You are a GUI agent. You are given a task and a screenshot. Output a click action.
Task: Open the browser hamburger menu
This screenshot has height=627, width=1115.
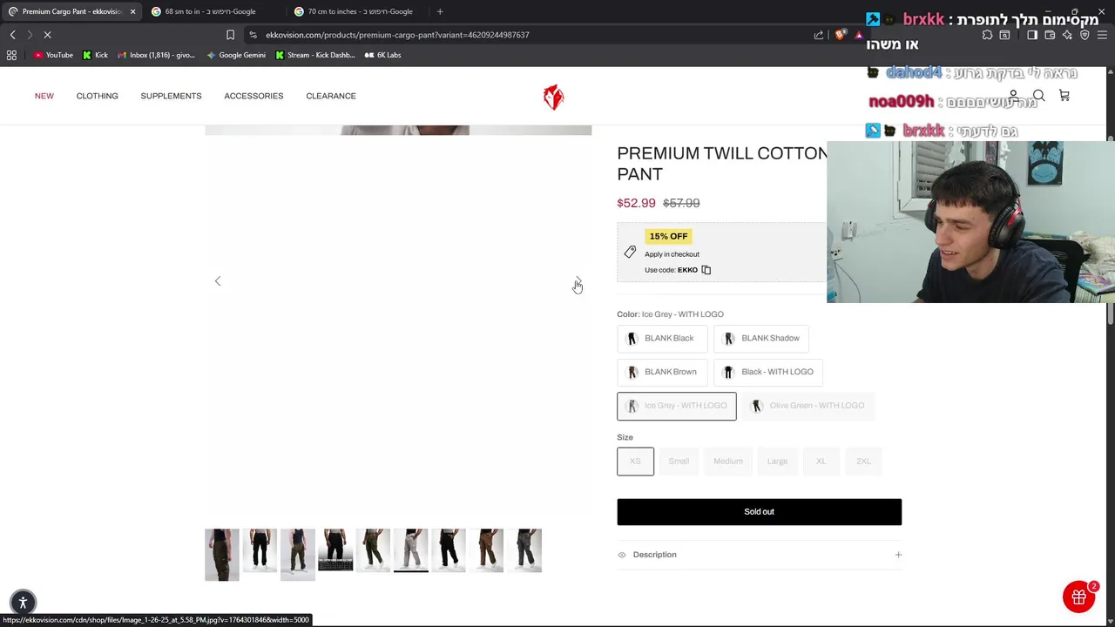(x=1103, y=35)
